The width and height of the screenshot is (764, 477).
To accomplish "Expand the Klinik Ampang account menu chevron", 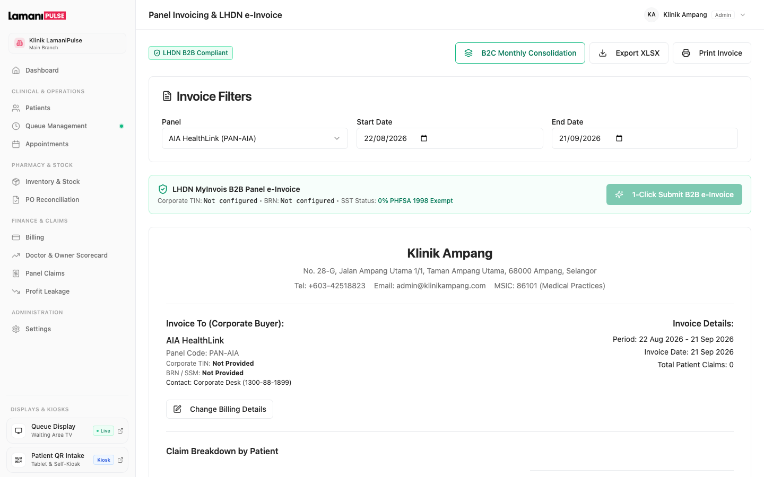I will (x=743, y=15).
